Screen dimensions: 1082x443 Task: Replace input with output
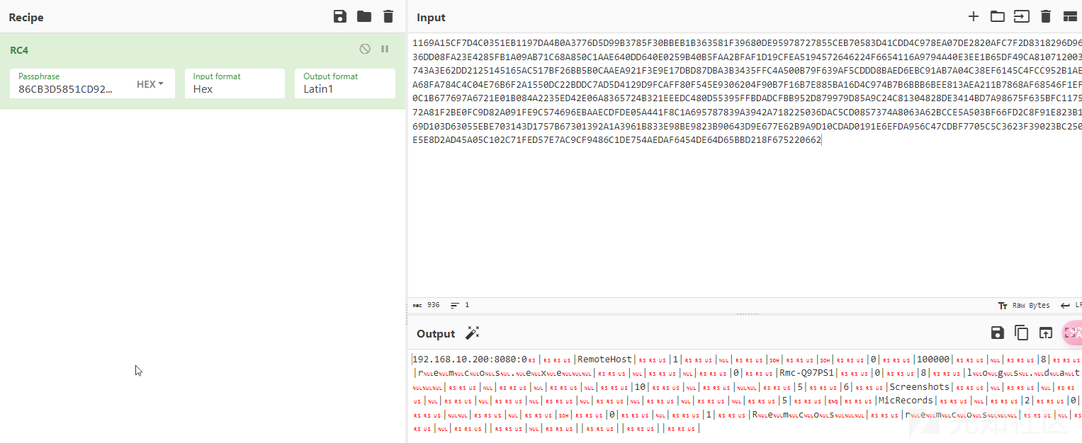pos(1045,333)
